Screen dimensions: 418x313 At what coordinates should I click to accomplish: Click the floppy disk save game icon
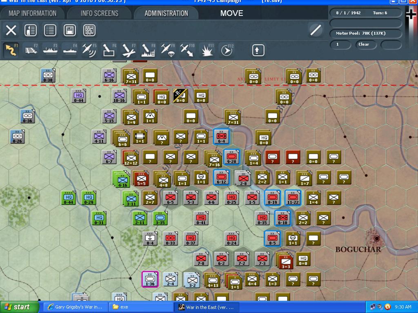click(x=69, y=30)
